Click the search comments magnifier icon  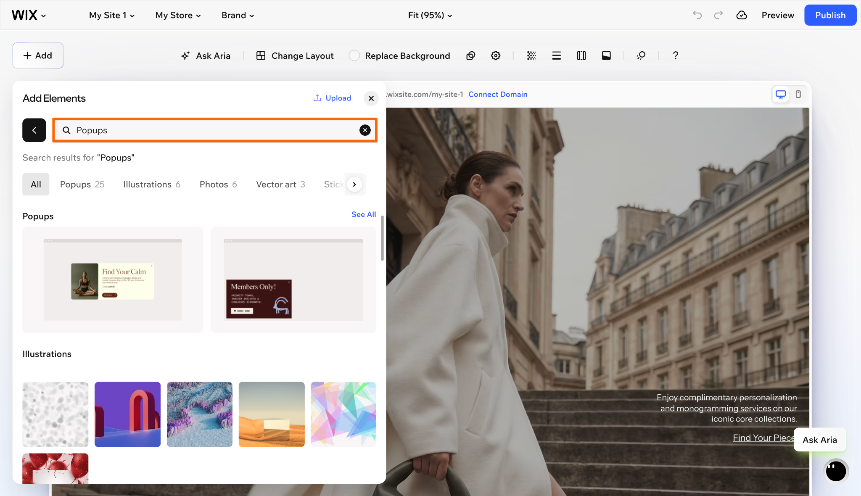tap(641, 55)
